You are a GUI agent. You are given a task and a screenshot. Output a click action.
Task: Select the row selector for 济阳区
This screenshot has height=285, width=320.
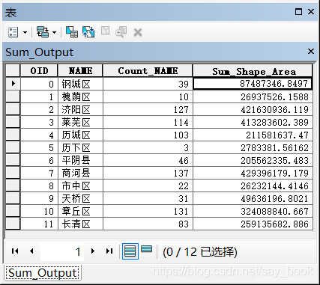click(x=13, y=109)
